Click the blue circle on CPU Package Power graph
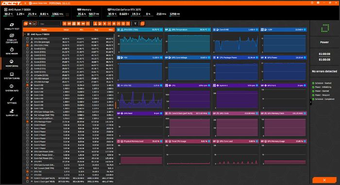The height and width of the screenshot is (185, 340). 257,57
